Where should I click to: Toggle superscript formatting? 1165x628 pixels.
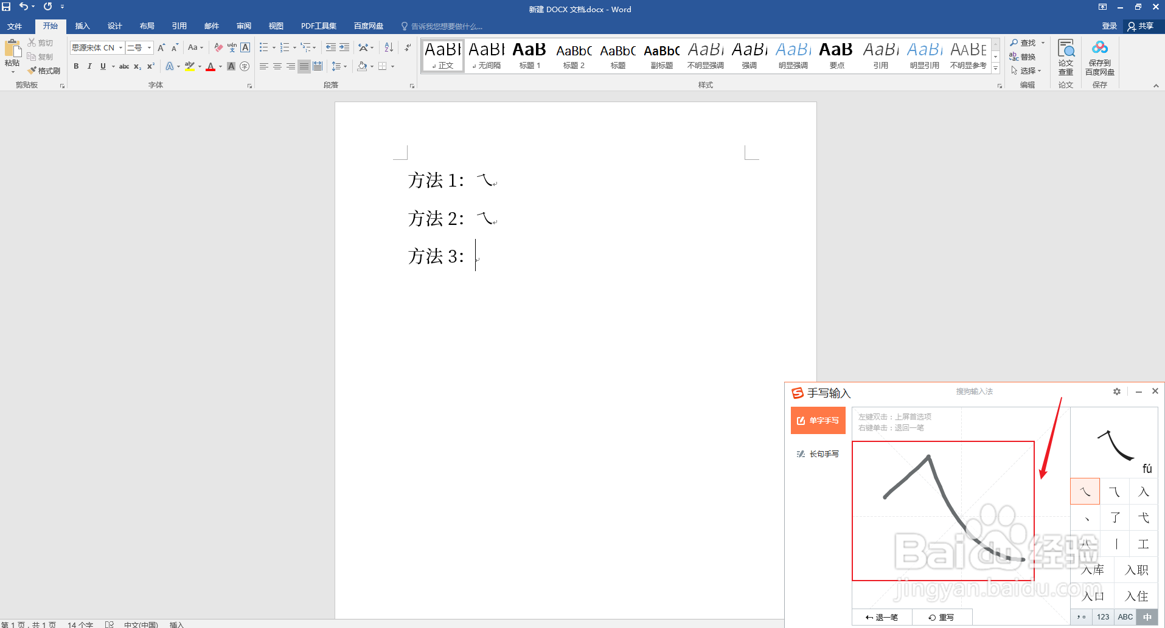click(151, 66)
